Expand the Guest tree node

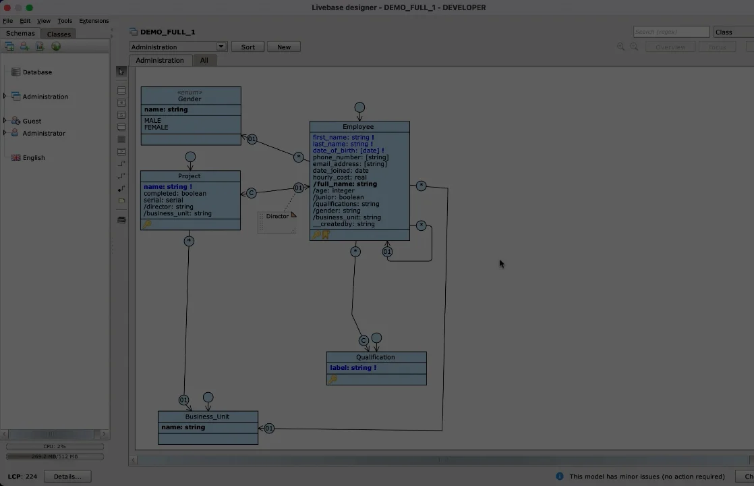pyautogui.click(x=5, y=120)
